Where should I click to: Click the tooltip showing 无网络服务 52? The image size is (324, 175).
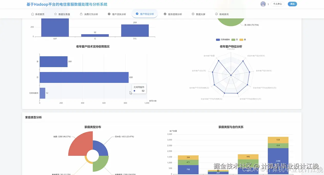(139, 89)
